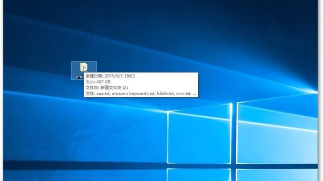Select the folder icon on the desktop
This screenshot has height=181, width=323.
pos(84,67)
